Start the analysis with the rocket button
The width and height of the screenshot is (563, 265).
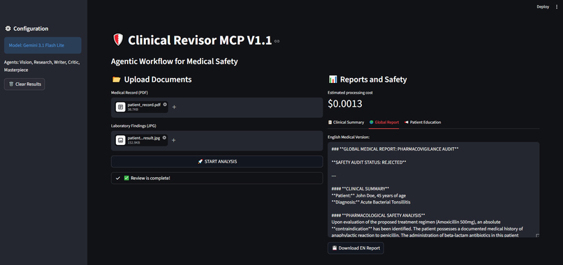(217, 162)
